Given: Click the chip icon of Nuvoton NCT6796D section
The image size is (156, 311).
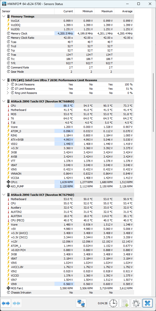Looking at the screenshot, I should [x=8, y=195].
